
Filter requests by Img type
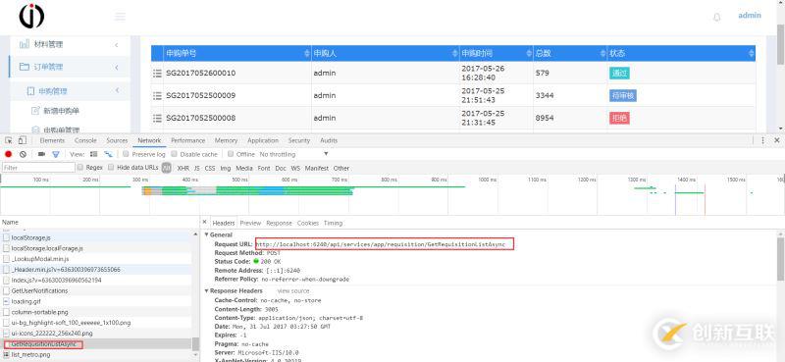point(226,168)
